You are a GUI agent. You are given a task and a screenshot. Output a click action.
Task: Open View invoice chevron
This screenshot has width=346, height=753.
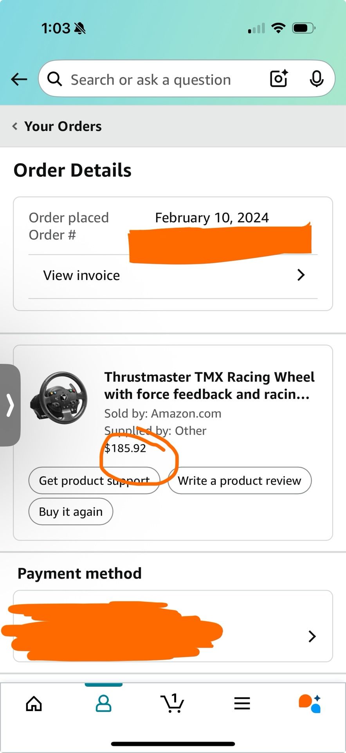[301, 275]
